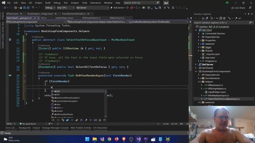Viewport: 255px width, 143px height.
Task: Click the Windows Start button on taskbar
Action: pyautogui.click(x=87, y=139)
